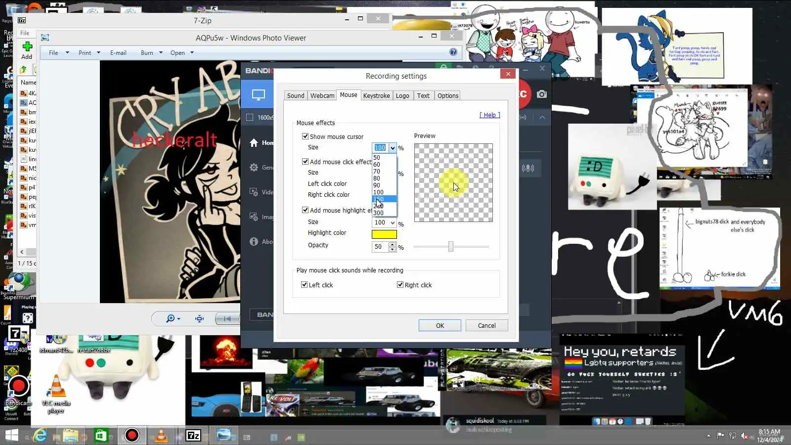Select Bandicam screen recording mode monitor icon
Viewport: 791px width, 445px height.
[x=258, y=94]
